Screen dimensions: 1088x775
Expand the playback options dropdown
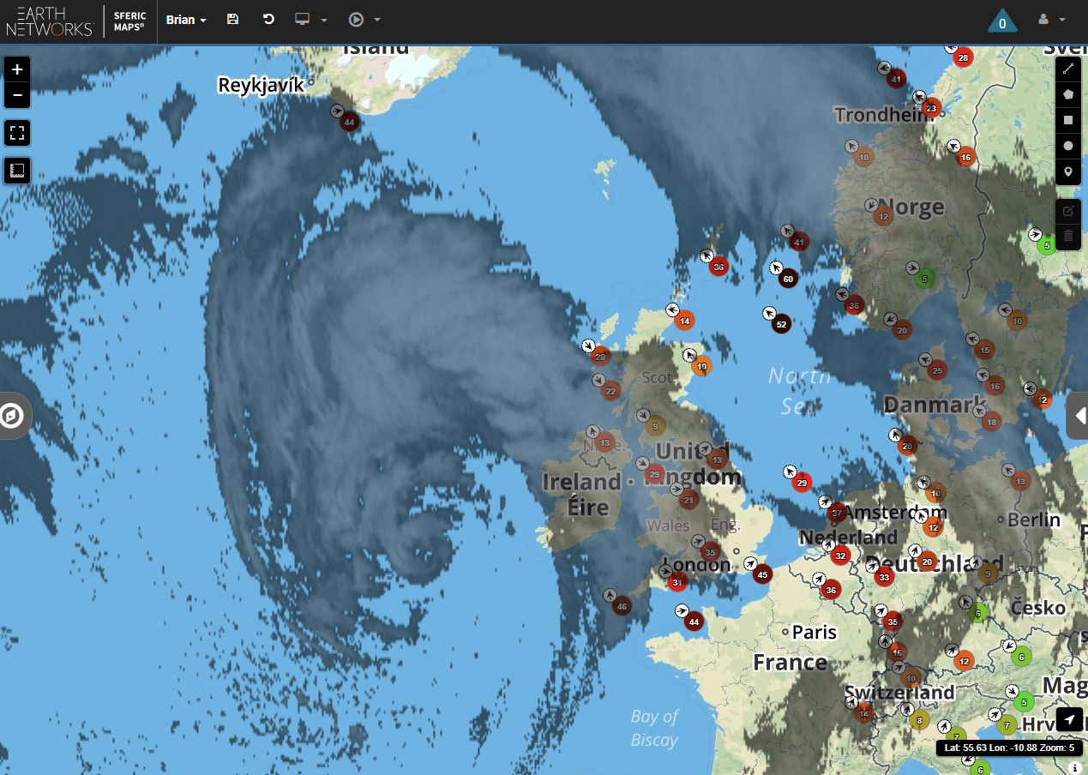coord(377,19)
